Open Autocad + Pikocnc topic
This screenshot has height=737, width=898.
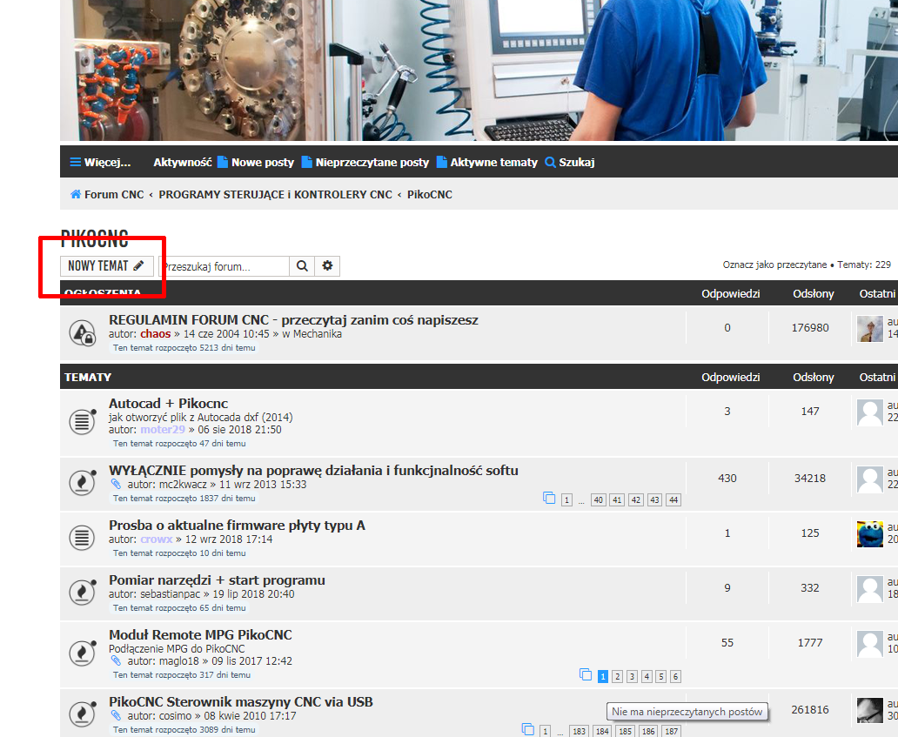[x=169, y=403]
